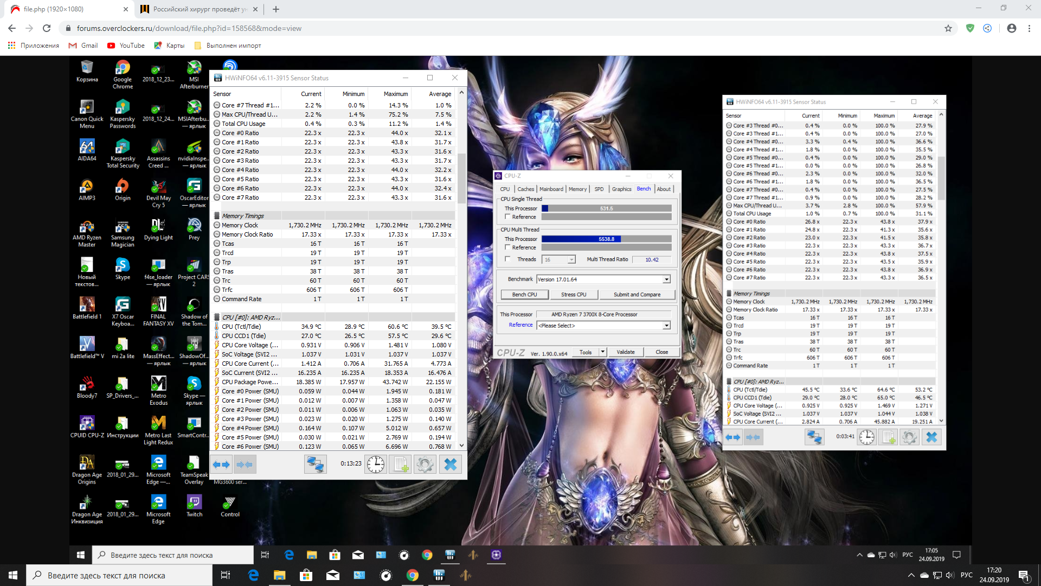This screenshot has width=1041, height=586.
Task: Click the clock reset icon in left HWiNFO toolbar
Action: pos(375,464)
